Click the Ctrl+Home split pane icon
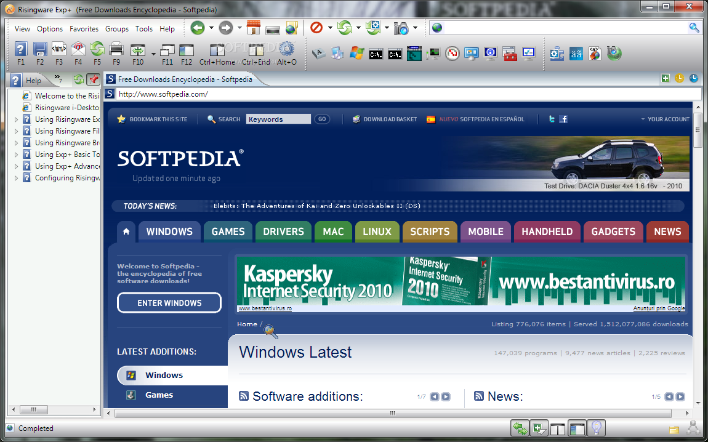 point(217,49)
